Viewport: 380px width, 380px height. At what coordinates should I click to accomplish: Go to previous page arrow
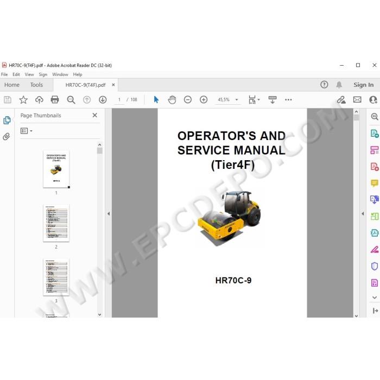point(87,99)
